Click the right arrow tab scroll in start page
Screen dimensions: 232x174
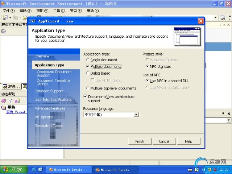tap(224, 25)
